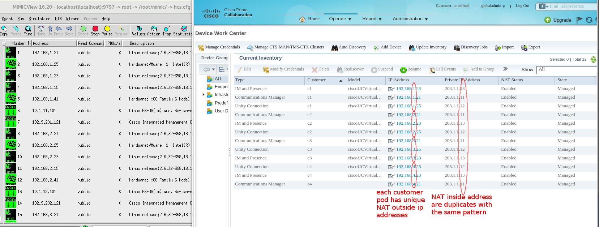Click the ALL device group icon
This screenshot has width=599, height=227.
click(x=209, y=79)
